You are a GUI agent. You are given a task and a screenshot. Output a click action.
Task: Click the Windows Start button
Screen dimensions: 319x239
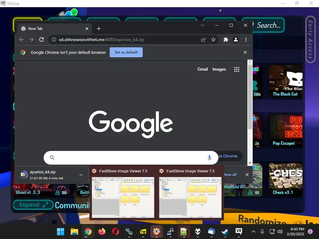pos(60,232)
